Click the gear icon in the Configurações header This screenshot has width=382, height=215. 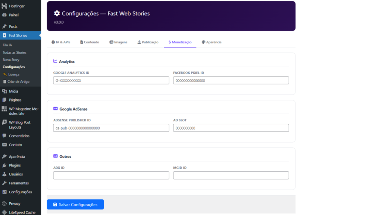(57, 13)
